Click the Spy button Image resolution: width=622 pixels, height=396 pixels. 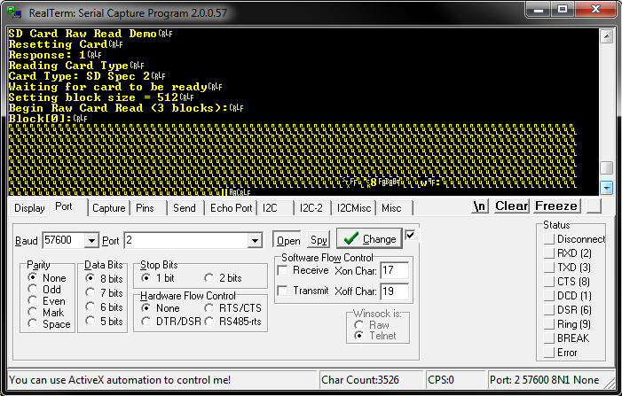[319, 240]
